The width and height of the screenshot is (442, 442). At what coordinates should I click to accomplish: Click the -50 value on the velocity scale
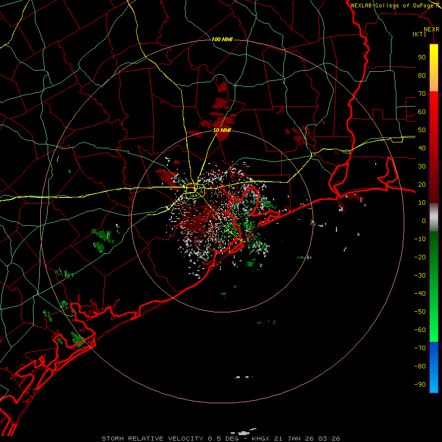tap(420, 312)
